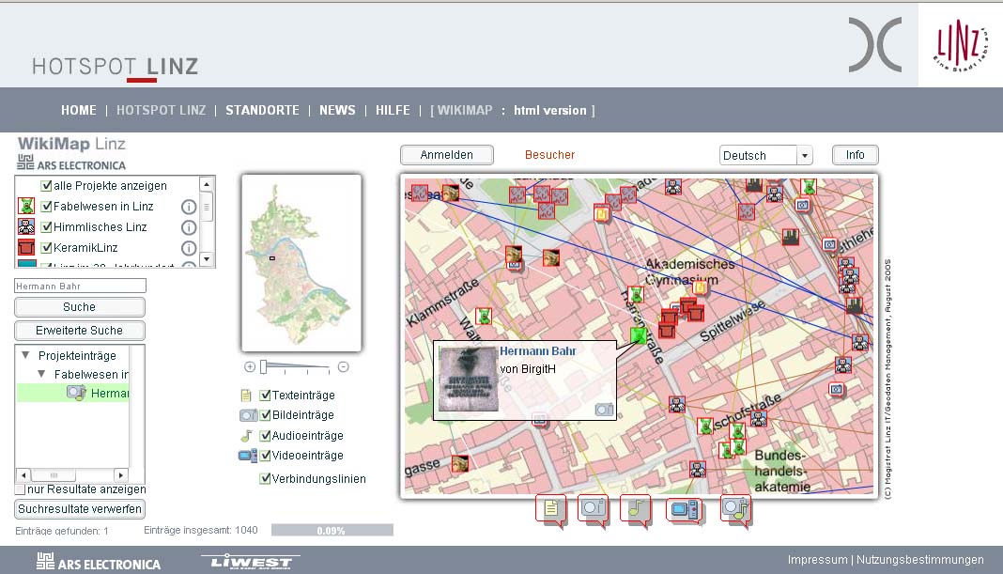1003x574 pixels.
Task: Collapse the Fabelwesen tree node in results
Action: click(41, 374)
